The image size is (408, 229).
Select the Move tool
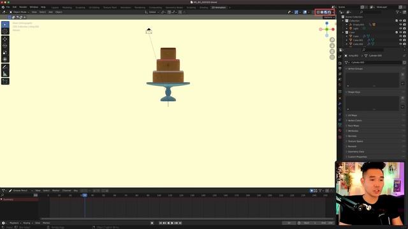click(5, 39)
